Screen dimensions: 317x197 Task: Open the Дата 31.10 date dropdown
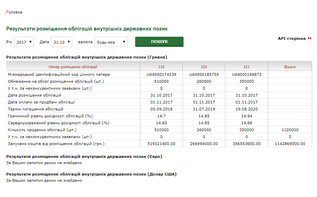coord(62,42)
